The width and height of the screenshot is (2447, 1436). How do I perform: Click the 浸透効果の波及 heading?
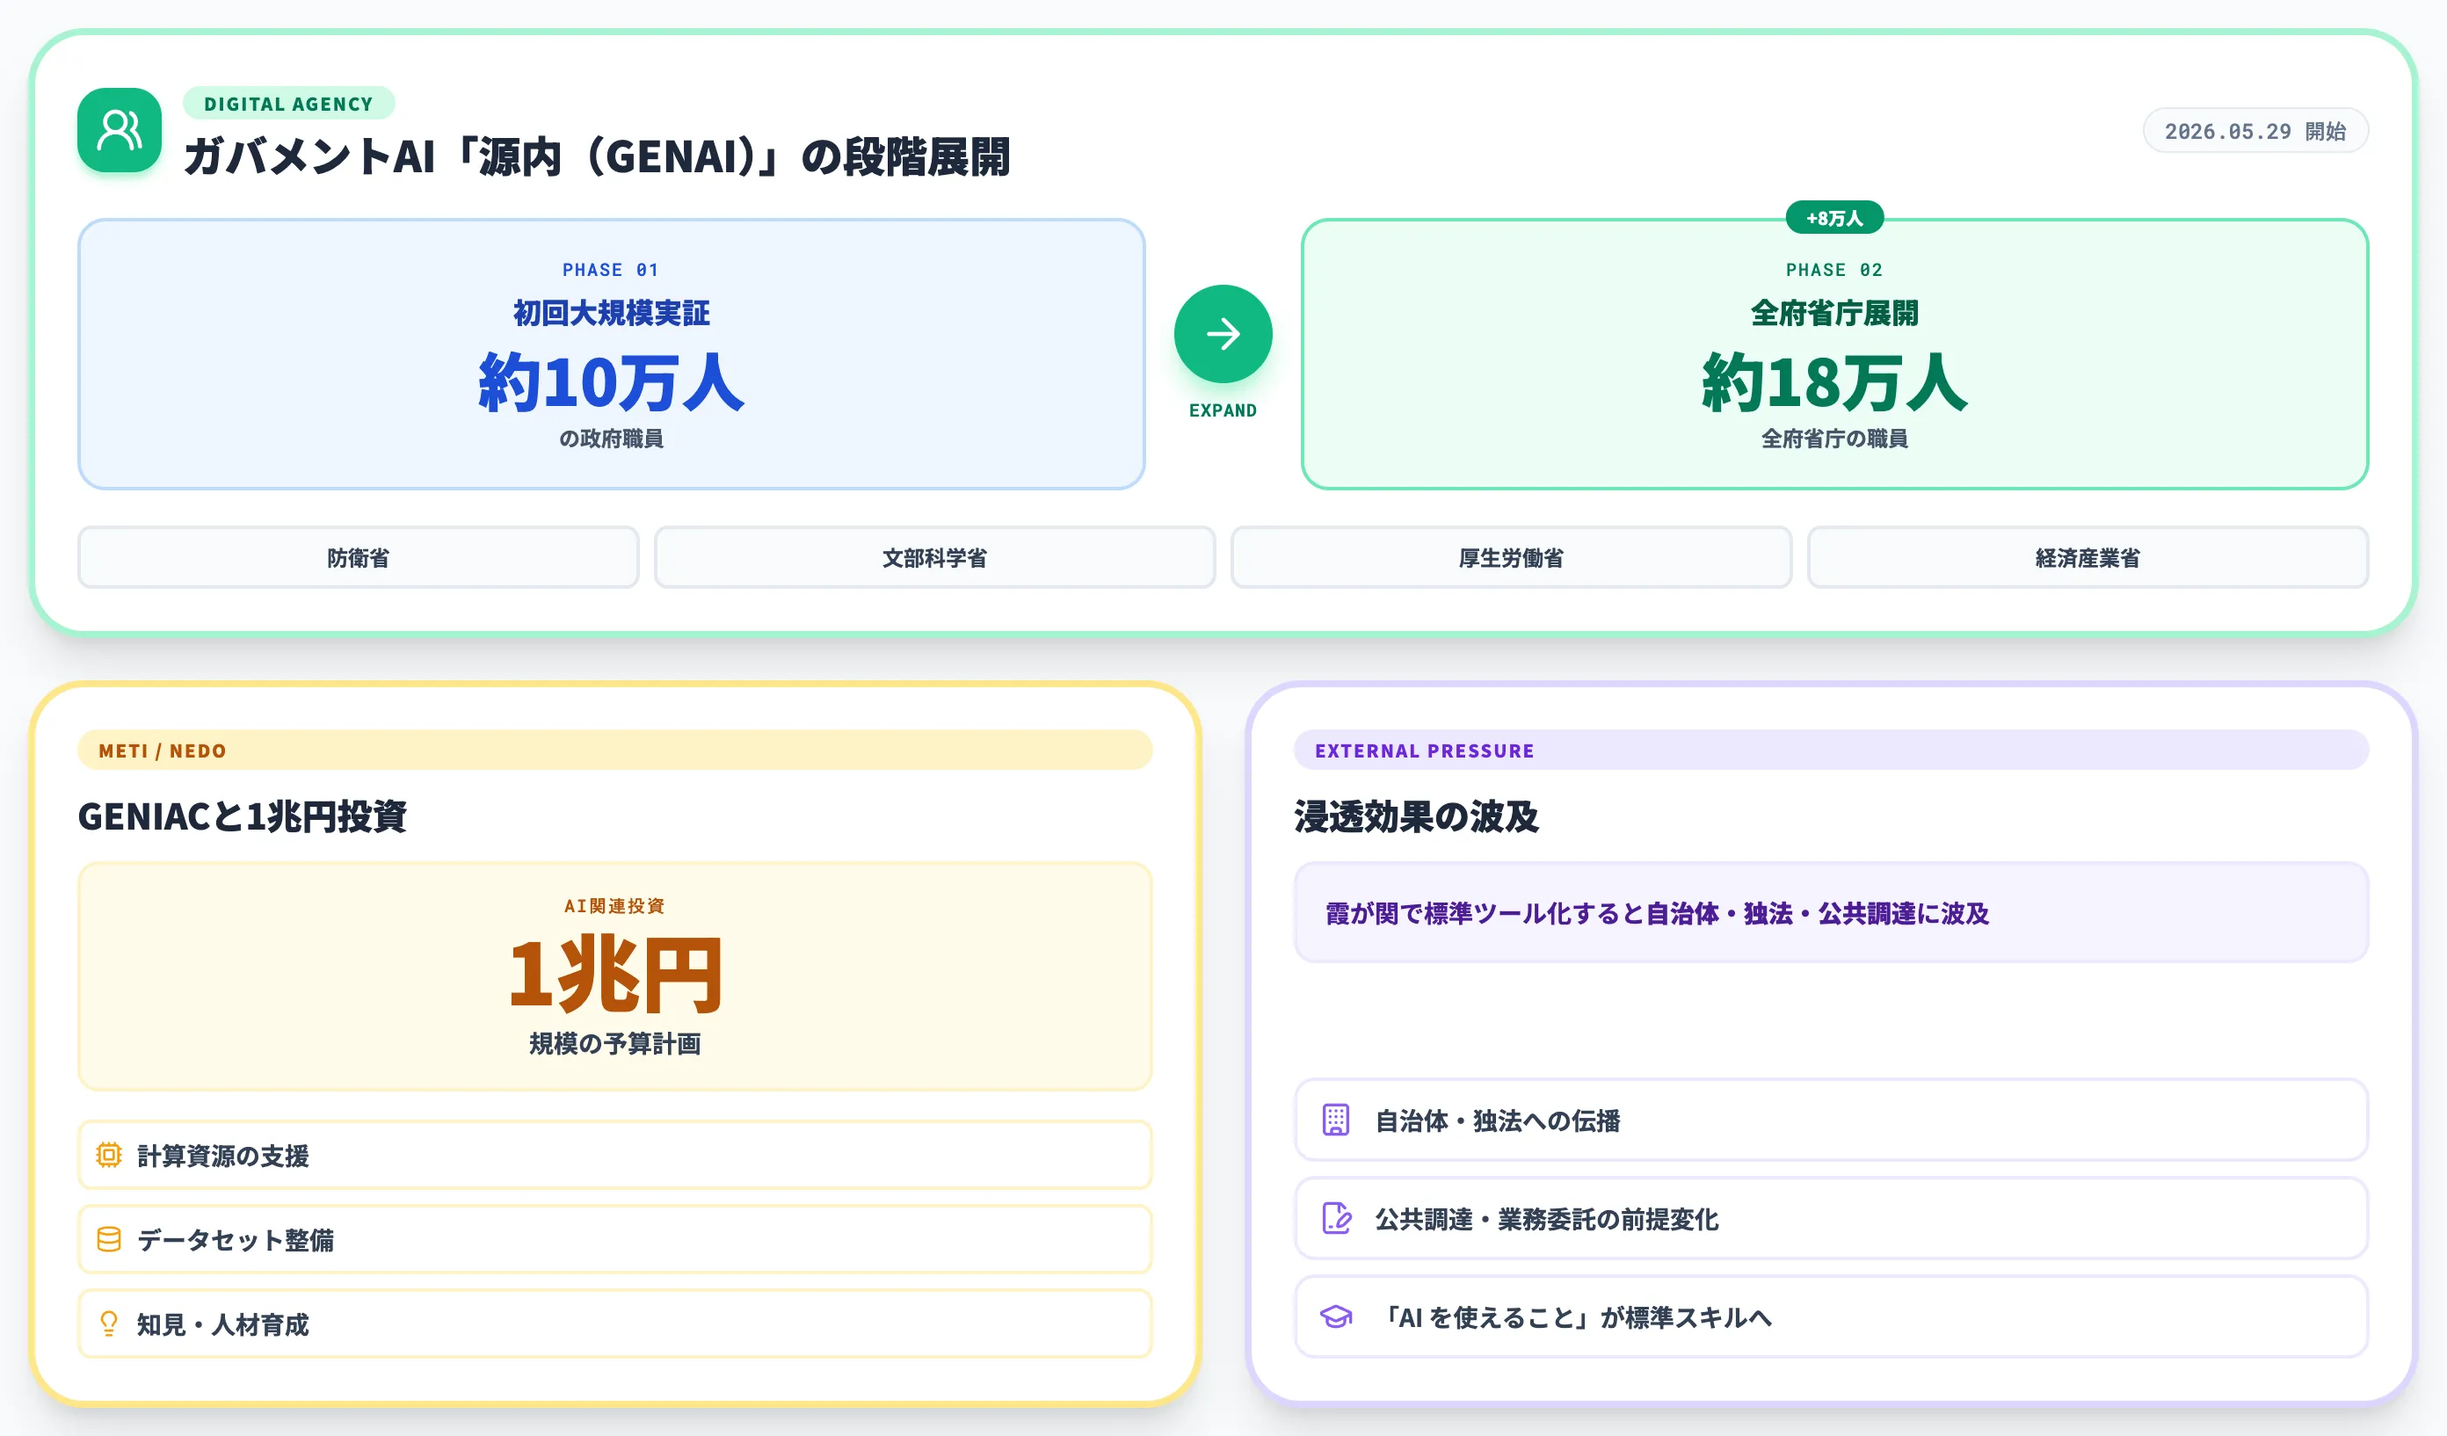pyautogui.click(x=1417, y=816)
